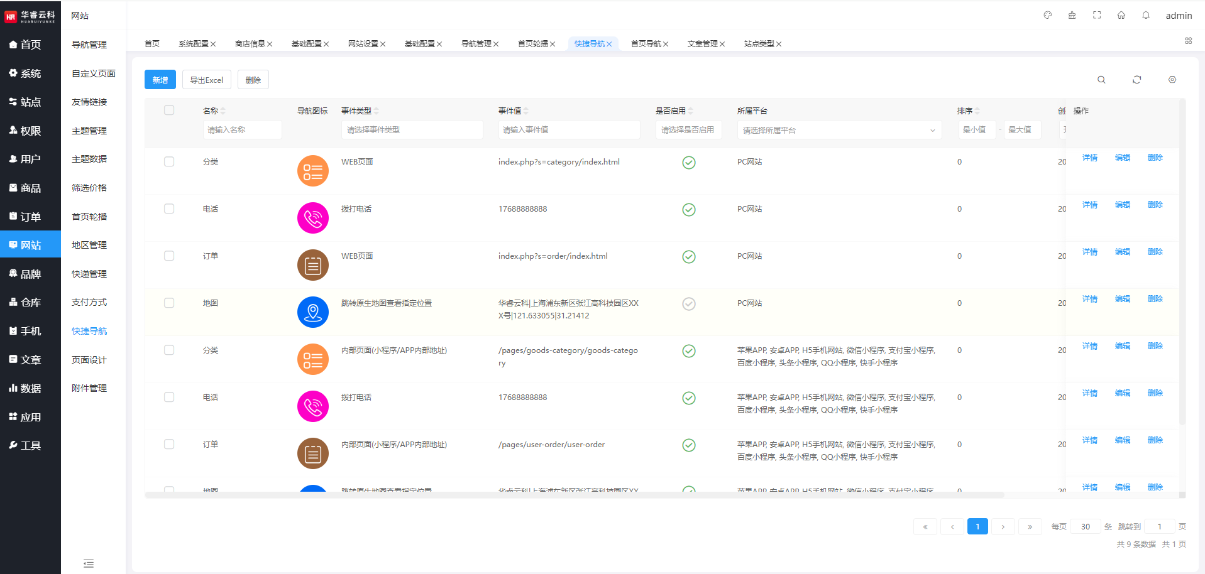Screen dimensions: 1205x574
Task: Open the 请选择是否启用 filter dropdown
Action: tap(688, 130)
